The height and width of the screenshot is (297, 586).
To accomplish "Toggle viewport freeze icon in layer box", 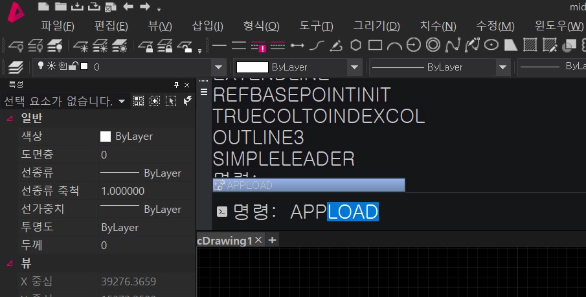I will pyautogui.click(x=62, y=66).
